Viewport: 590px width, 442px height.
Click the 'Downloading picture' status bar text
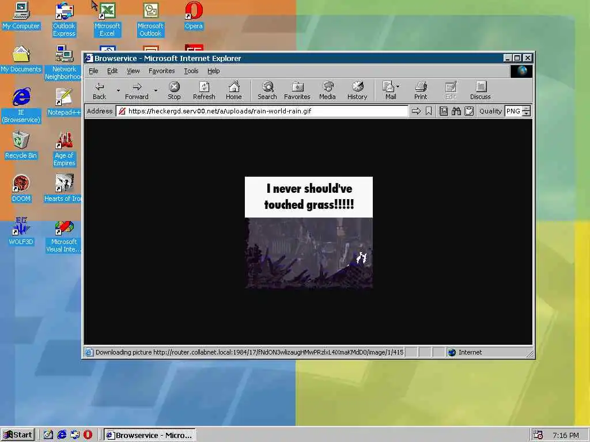click(x=249, y=352)
